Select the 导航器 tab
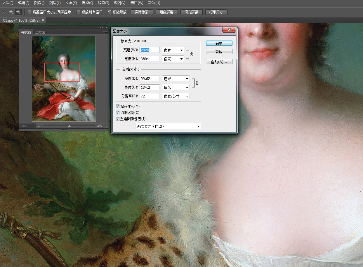Image resolution: width=363 pixels, height=267 pixels. [x=26, y=32]
